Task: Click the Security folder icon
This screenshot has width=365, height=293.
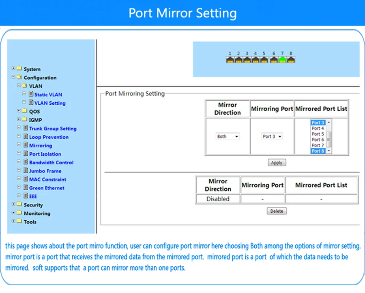Action: click(19, 204)
